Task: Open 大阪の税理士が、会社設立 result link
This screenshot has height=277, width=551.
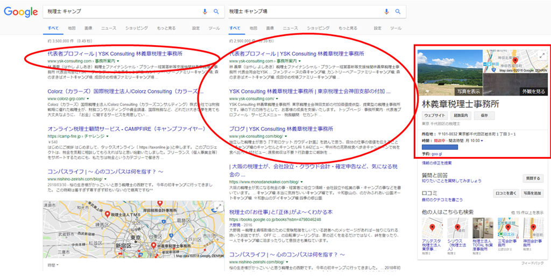Action: pyautogui.click(x=314, y=171)
